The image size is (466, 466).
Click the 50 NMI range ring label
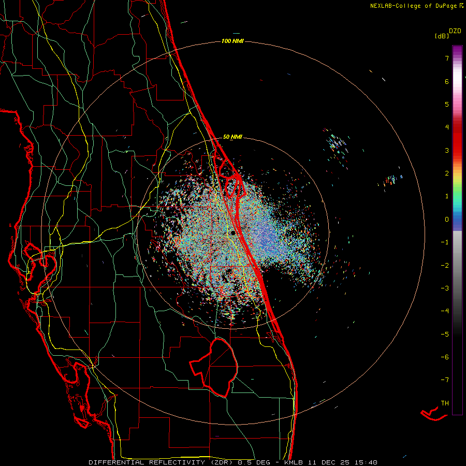pyautogui.click(x=232, y=137)
